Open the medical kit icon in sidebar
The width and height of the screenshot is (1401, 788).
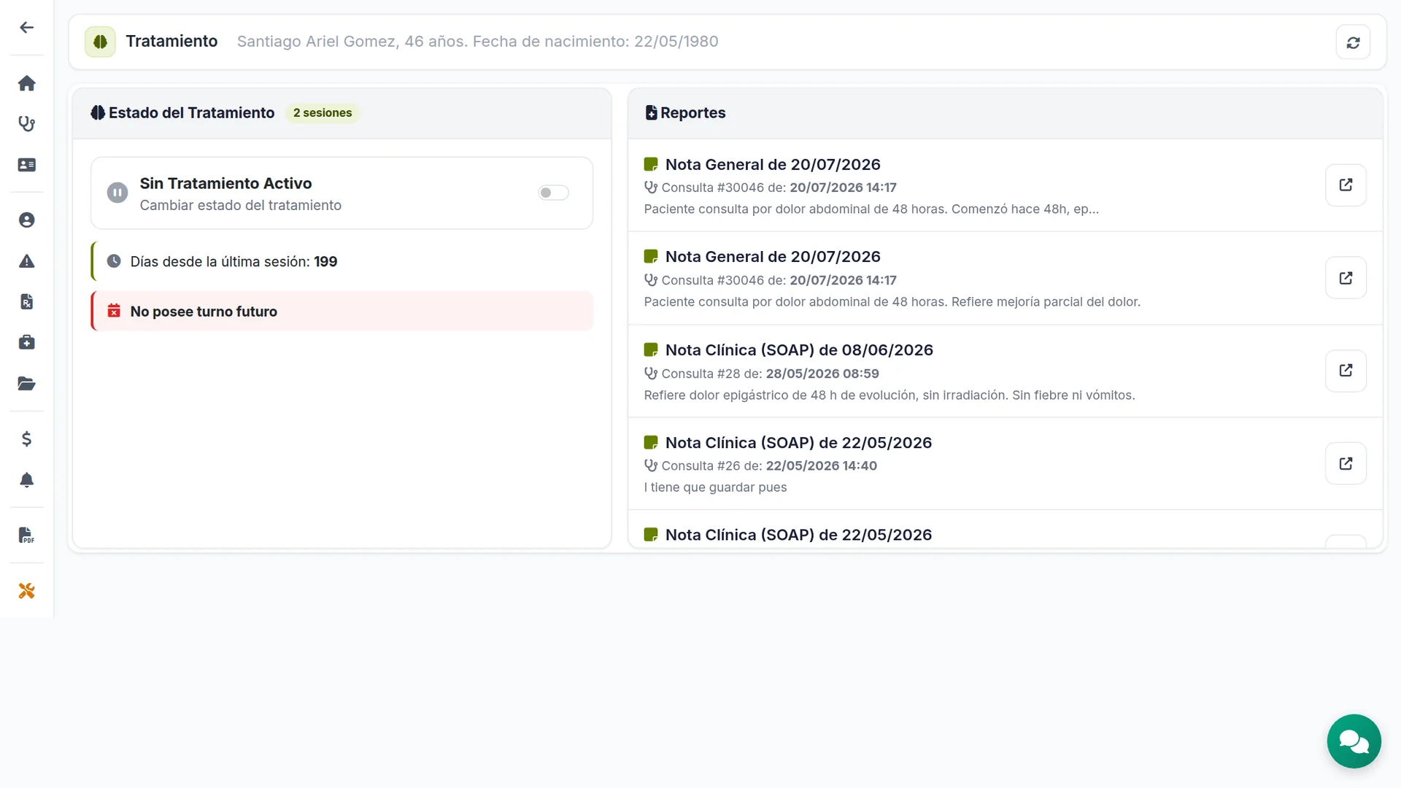pyautogui.click(x=27, y=342)
